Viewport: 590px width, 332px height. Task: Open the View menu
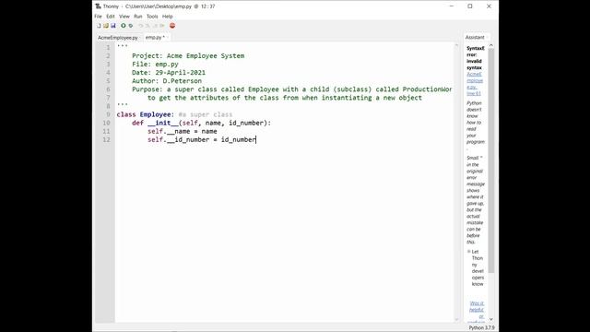click(x=124, y=17)
